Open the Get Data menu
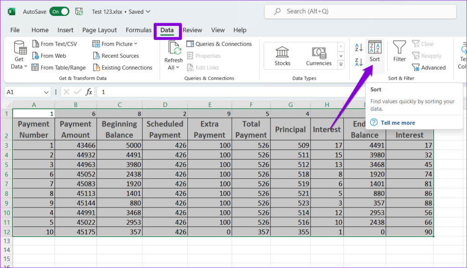Image resolution: width=467 pixels, height=268 pixels. 19,56
